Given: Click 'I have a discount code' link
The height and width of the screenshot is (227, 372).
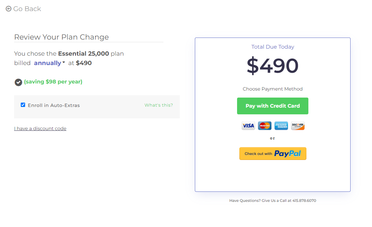Looking at the screenshot, I should coord(40,128).
